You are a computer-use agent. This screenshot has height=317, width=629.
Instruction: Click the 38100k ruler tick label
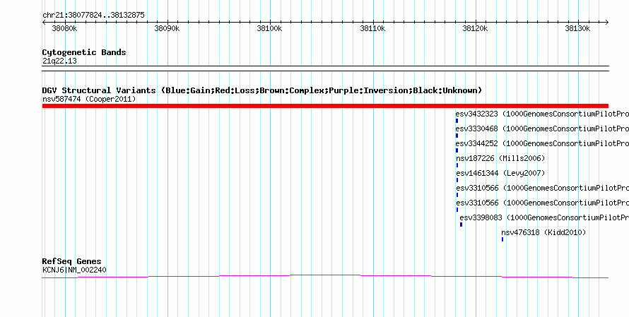coord(269,28)
